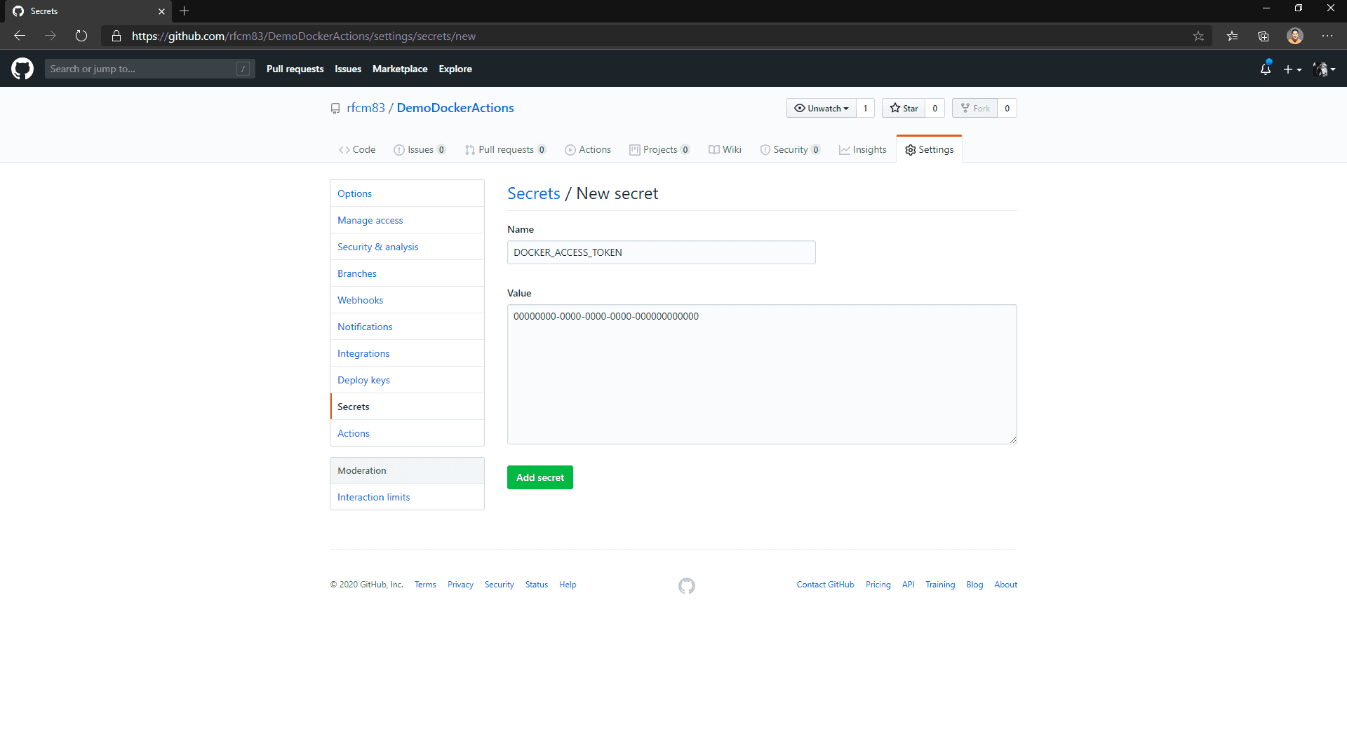The image size is (1347, 729).
Task: Focus the Search or jump to field
Action: 149,69
